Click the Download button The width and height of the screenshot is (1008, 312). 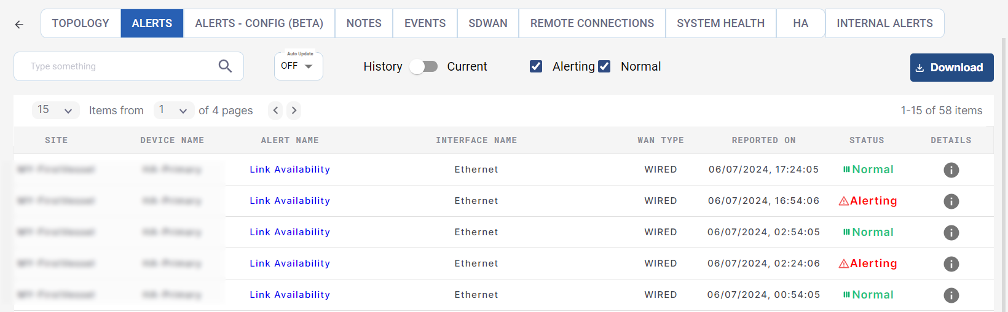tap(951, 68)
